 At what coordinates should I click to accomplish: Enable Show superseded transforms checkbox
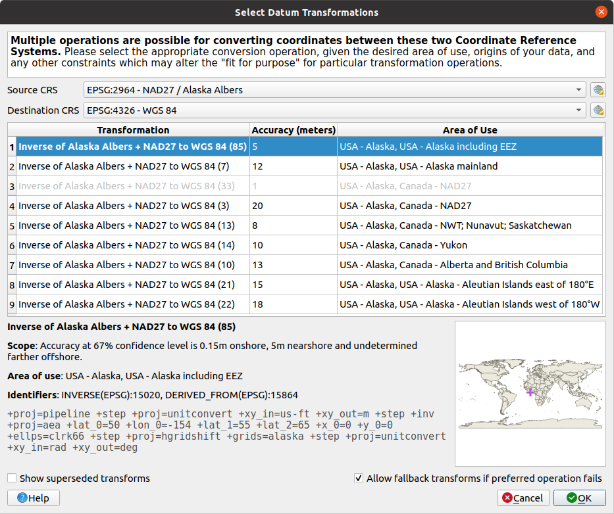click(x=13, y=479)
